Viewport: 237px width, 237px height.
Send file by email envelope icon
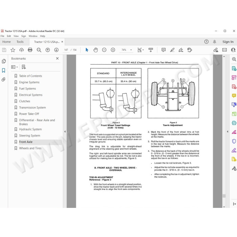pos(224,50)
